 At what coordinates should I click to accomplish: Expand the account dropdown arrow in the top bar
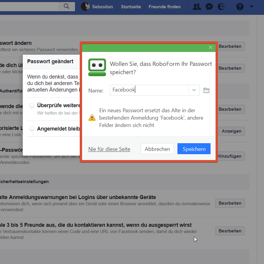[x=251, y=6]
